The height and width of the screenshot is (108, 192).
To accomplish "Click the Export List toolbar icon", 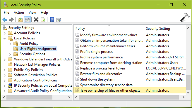I will pos(43,20).
